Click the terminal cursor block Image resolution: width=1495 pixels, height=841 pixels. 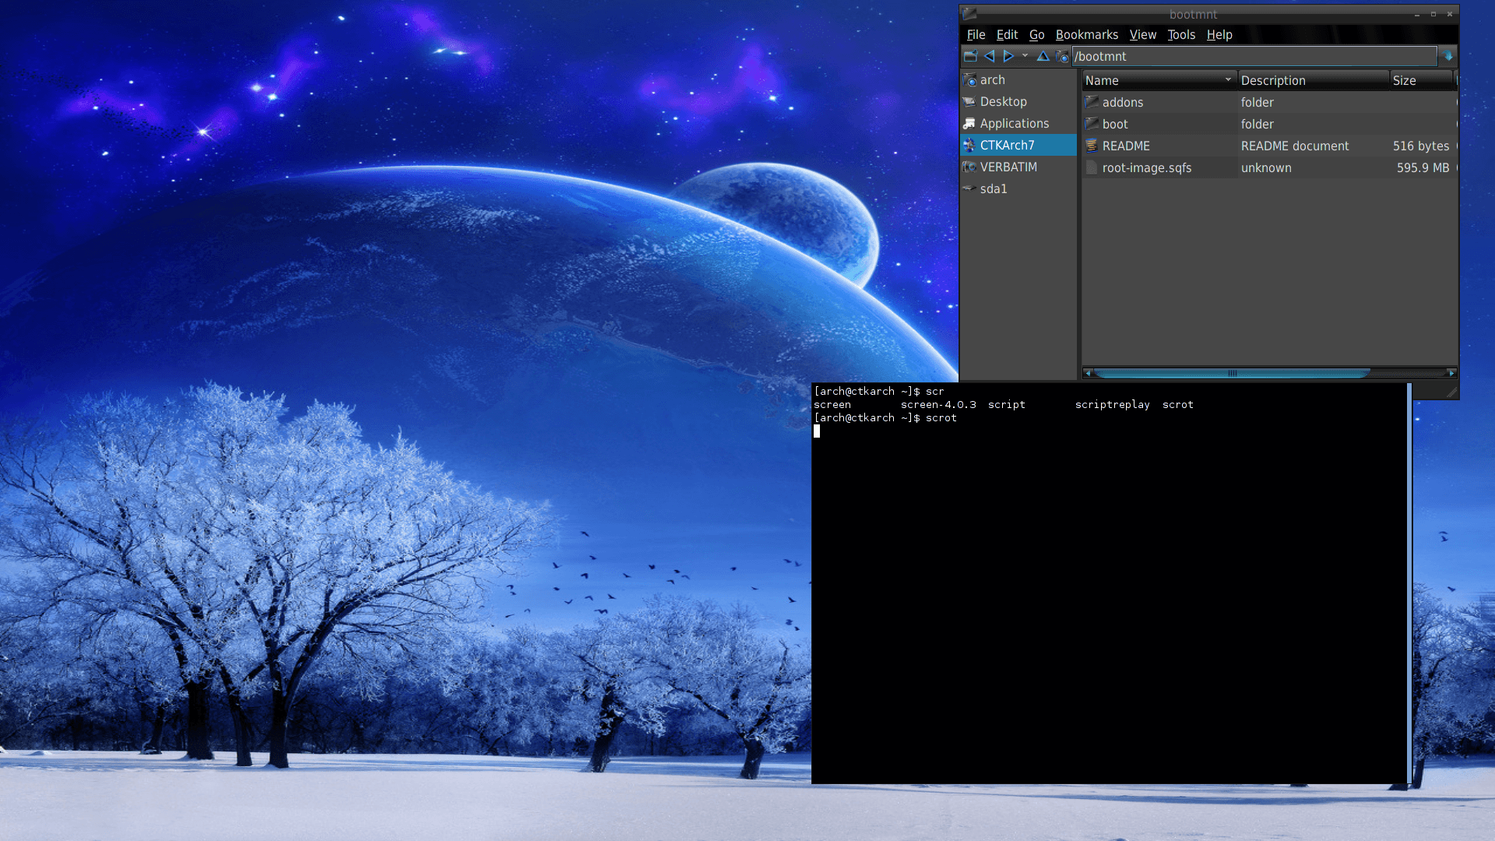pyautogui.click(x=817, y=431)
